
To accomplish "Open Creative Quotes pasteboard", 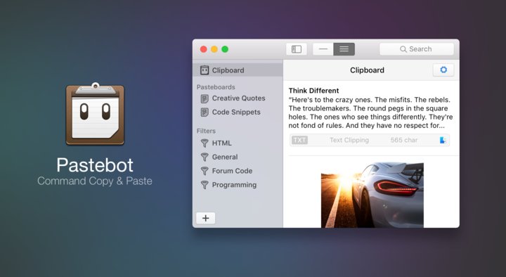I will pos(238,98).
